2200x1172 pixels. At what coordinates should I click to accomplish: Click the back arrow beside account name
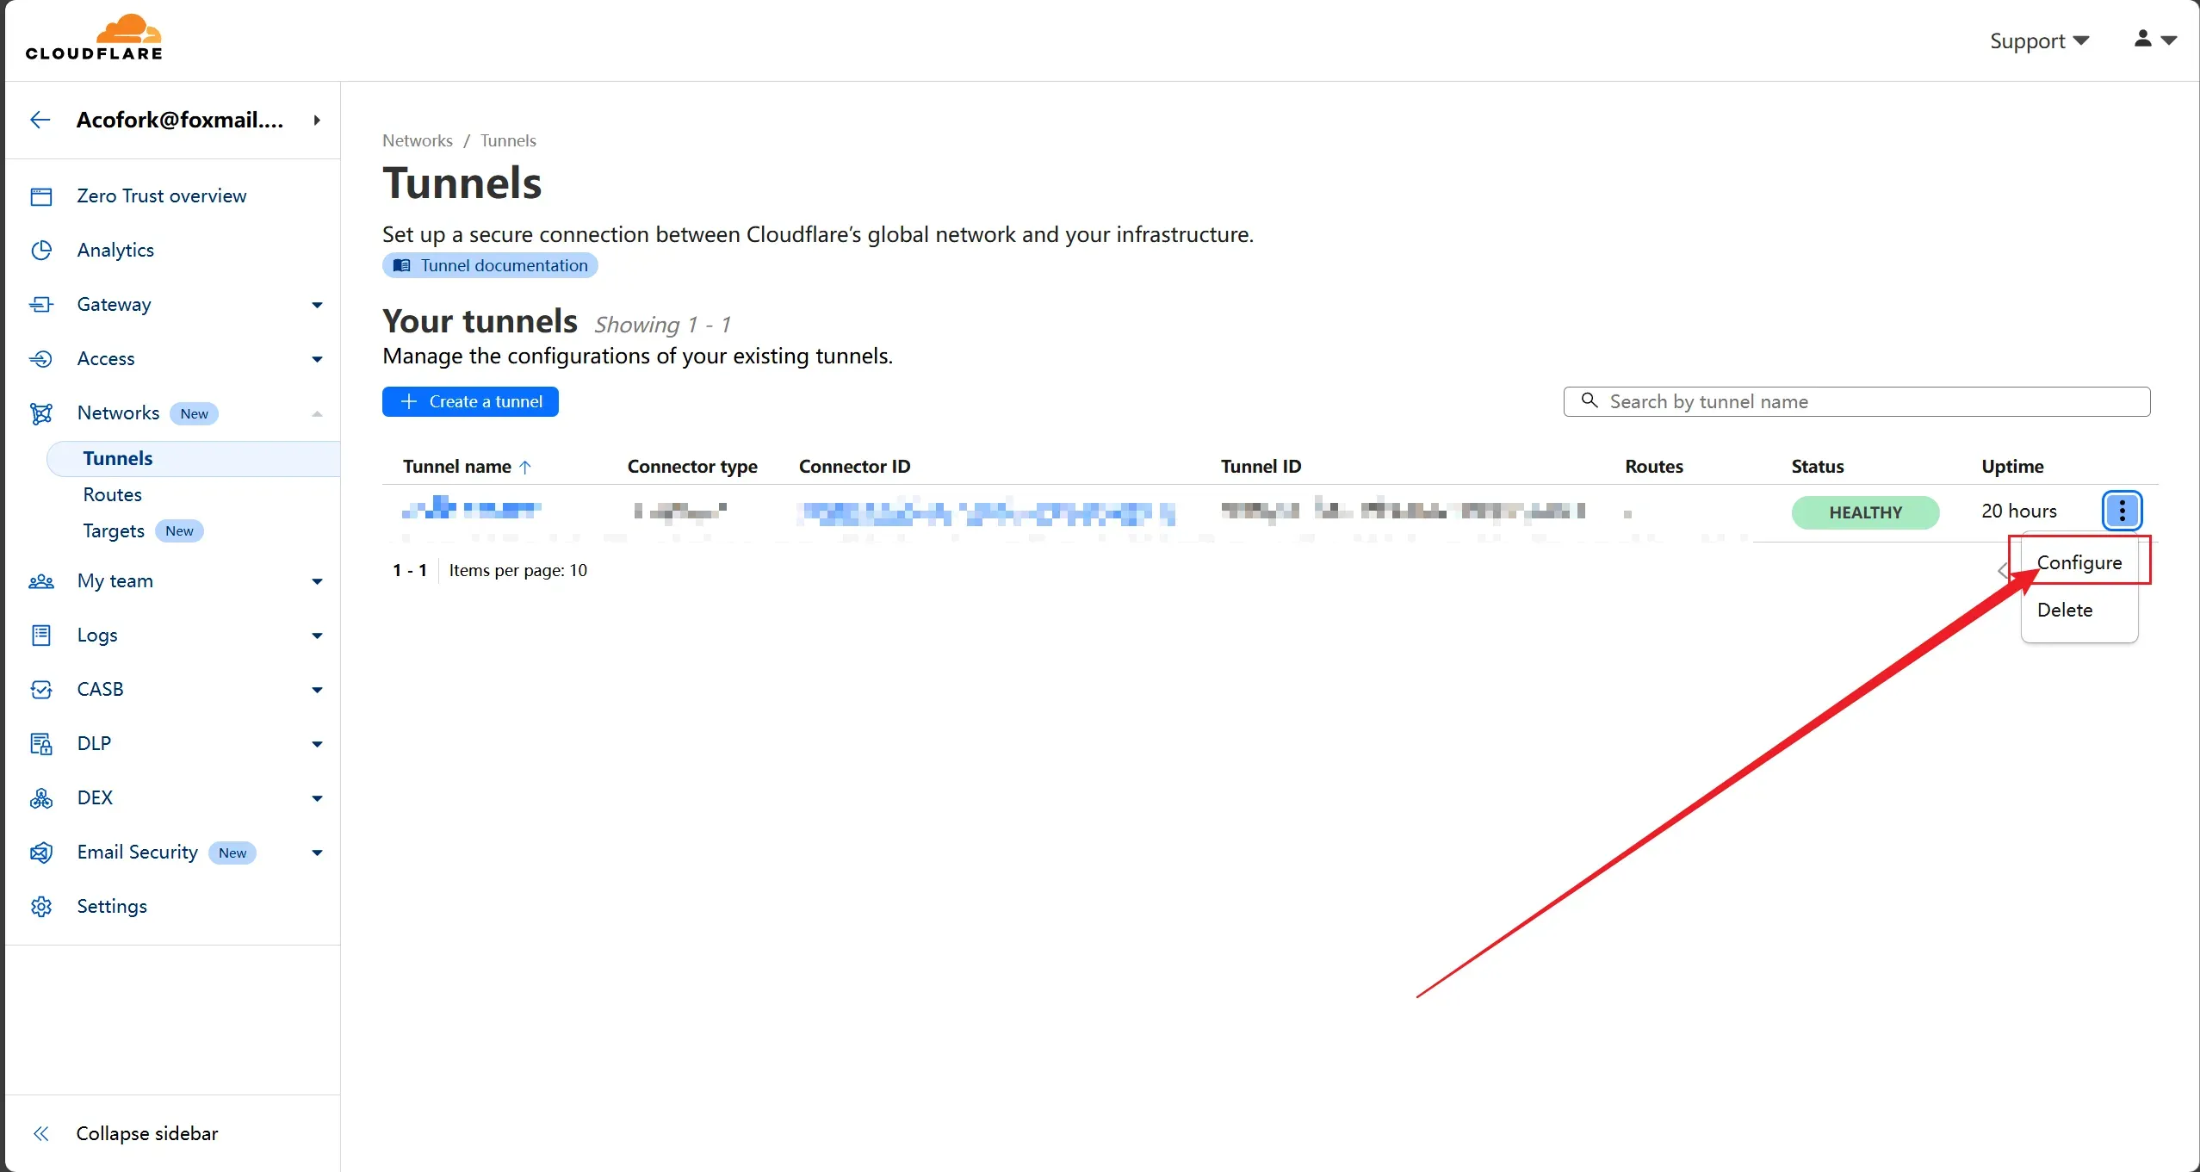pos(40,120)
